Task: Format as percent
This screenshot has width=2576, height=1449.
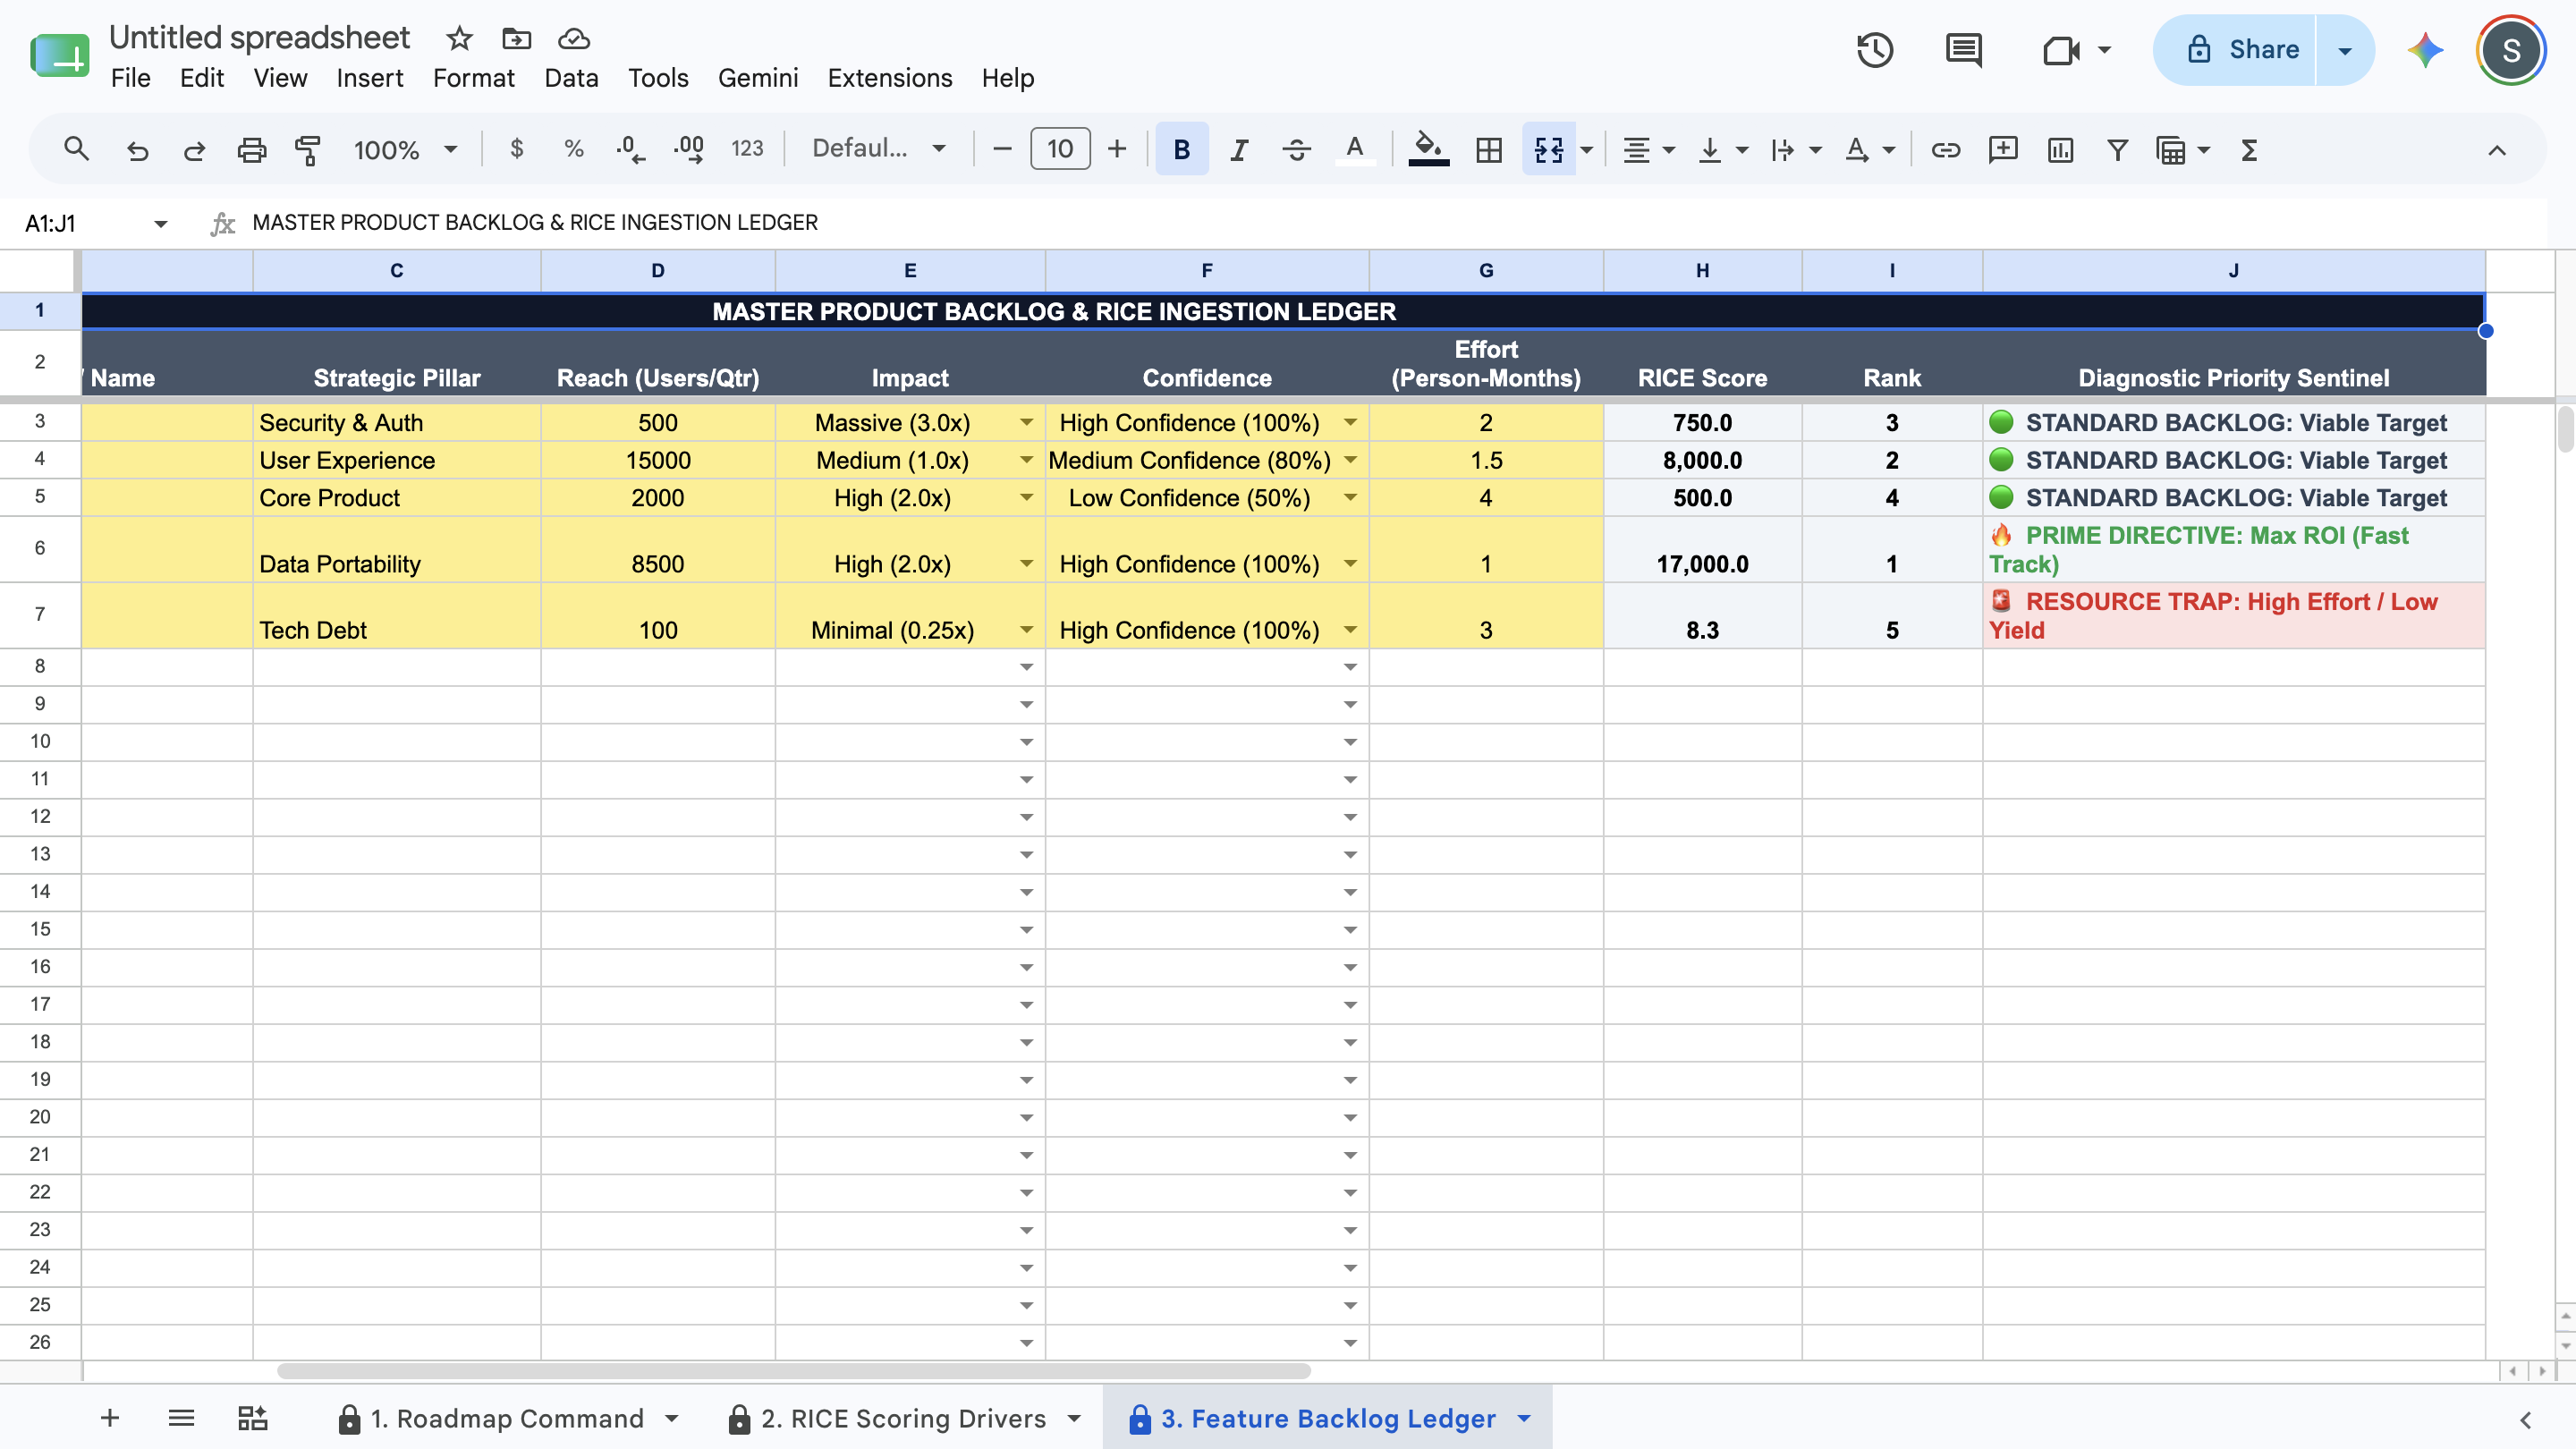Action: 573,150
